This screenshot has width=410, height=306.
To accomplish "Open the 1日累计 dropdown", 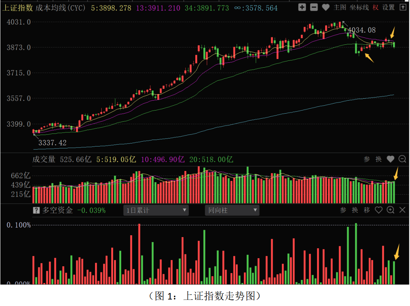I will click(x=156, y=210).
